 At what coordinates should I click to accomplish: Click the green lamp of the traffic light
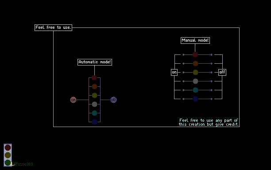[x=8, y=162]
